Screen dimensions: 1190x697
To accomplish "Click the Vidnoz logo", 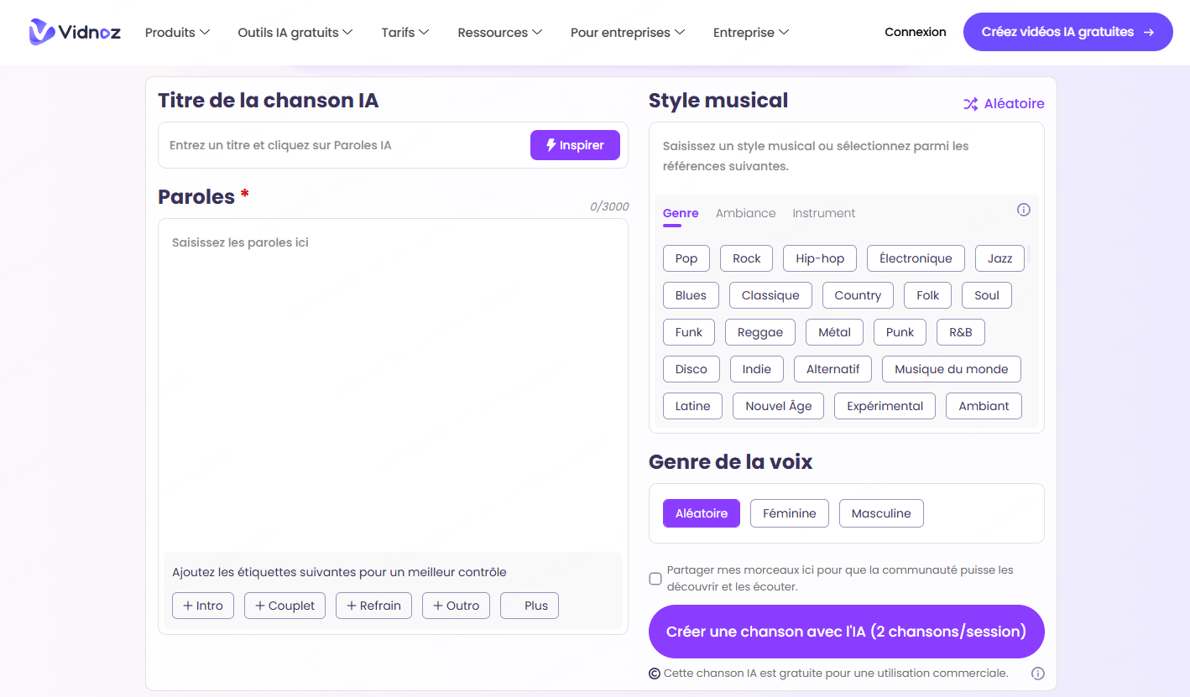I will [x=75, y=32].
